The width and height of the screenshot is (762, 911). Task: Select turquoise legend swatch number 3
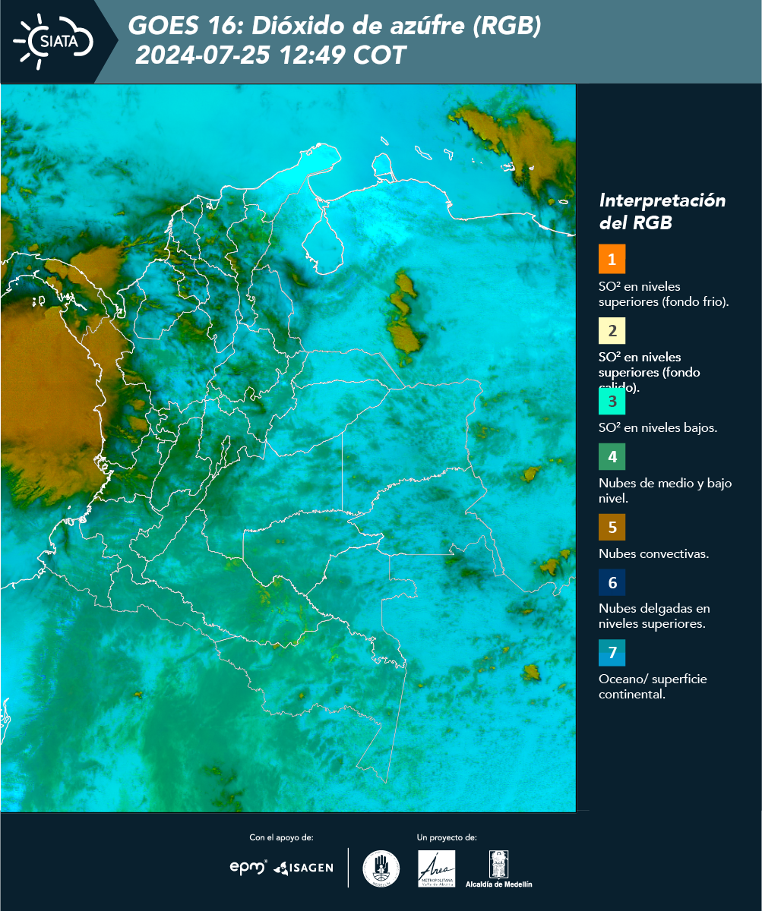pos(612,400)
